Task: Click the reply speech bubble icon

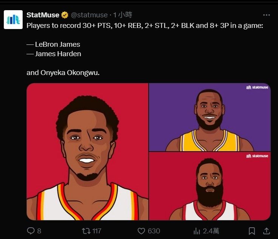Action: pyautogui.click(x=31, y=231)
